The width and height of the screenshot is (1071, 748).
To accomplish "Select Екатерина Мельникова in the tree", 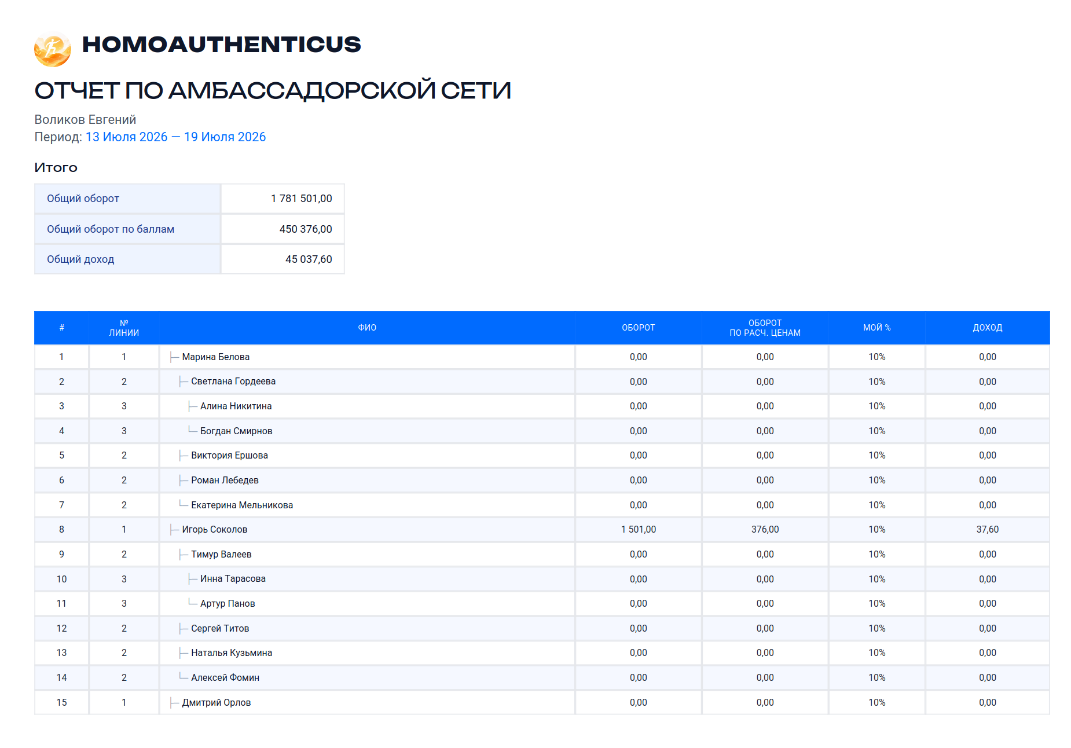I will tap(242, 505).
